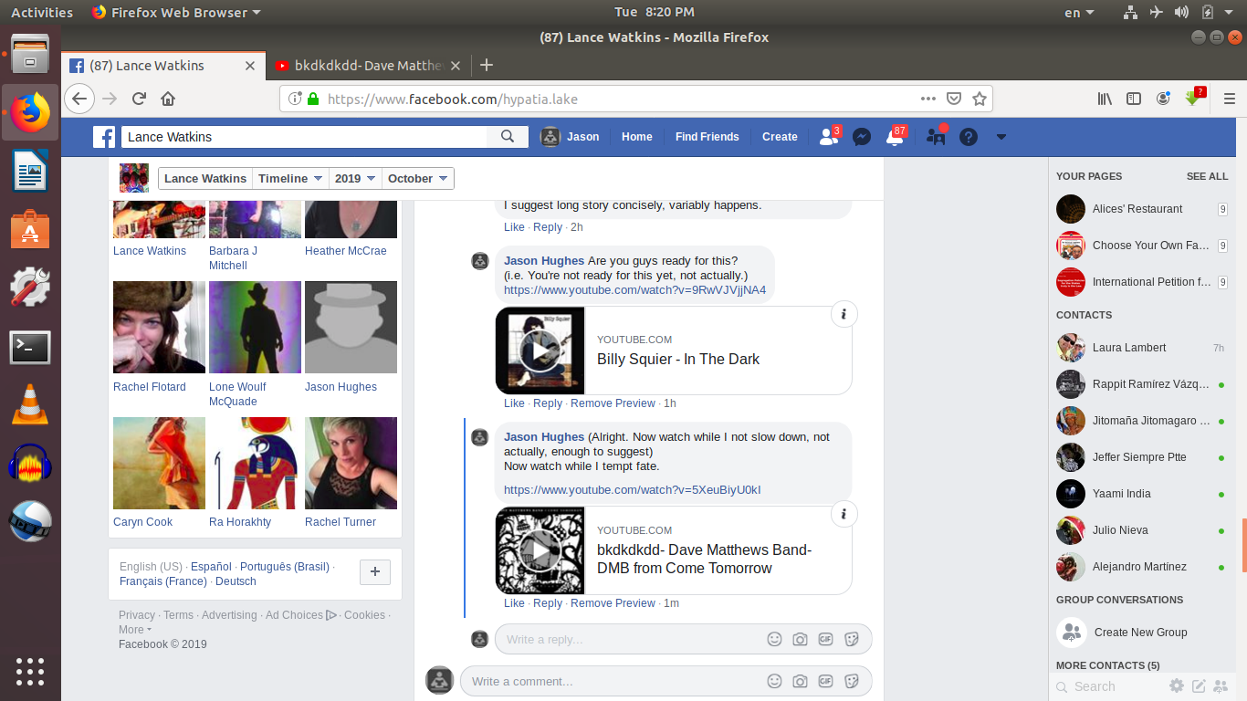This screenshot has width=1247, height=701.
Task: Open the Quick Help question mark icon
Action: [969, 137]
